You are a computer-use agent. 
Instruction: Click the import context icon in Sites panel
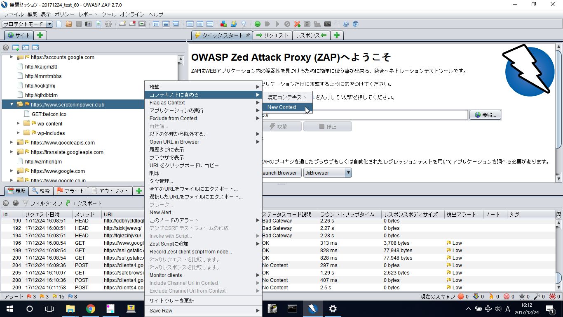coord(26,47)
